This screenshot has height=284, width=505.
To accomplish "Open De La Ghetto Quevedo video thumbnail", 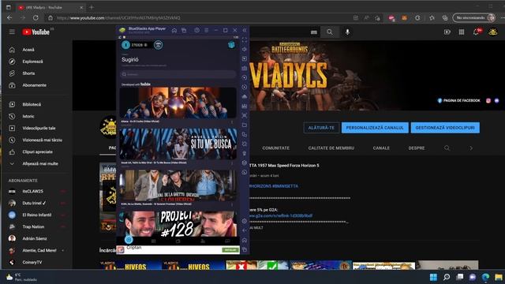I will tap(178, 185).
